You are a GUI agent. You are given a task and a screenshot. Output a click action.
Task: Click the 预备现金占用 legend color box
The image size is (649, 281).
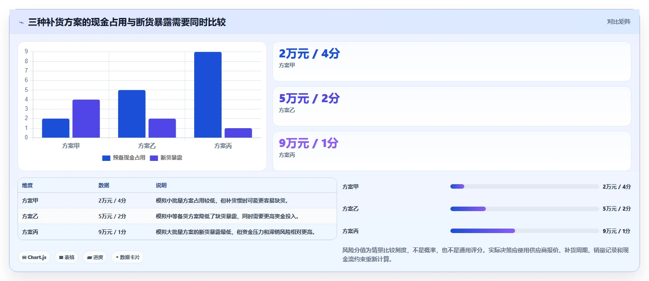tap(106, 158)
